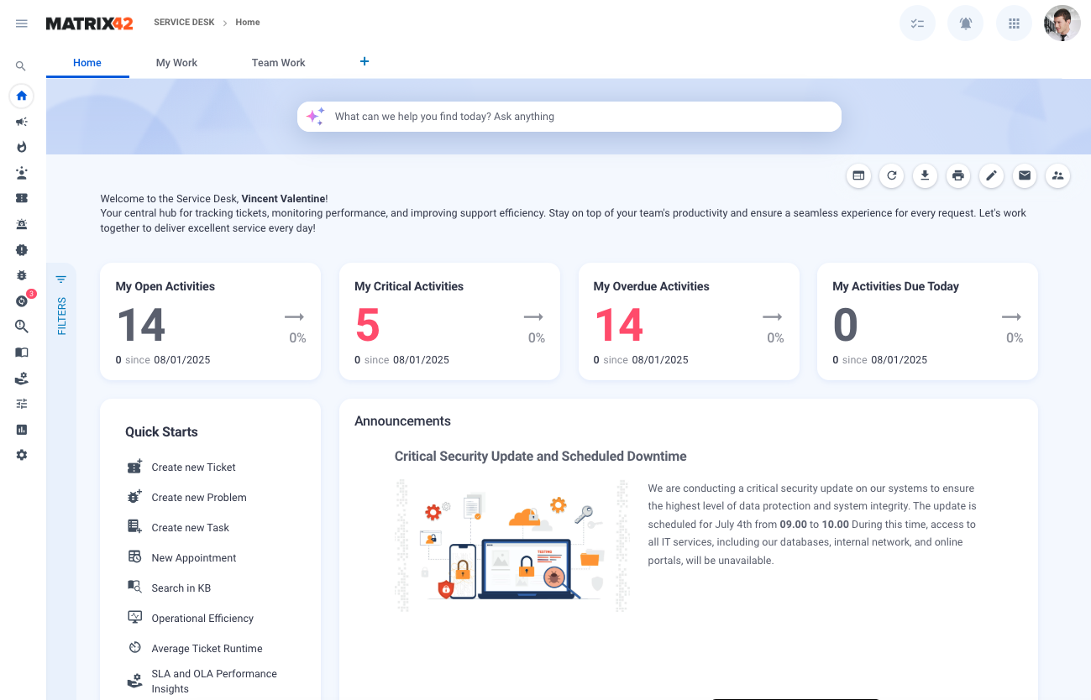This screenshot has height=700, width=1091.
Task: Click the pencil edit dashboard icon
Action: pyautogui.click(x=991, y=175)
